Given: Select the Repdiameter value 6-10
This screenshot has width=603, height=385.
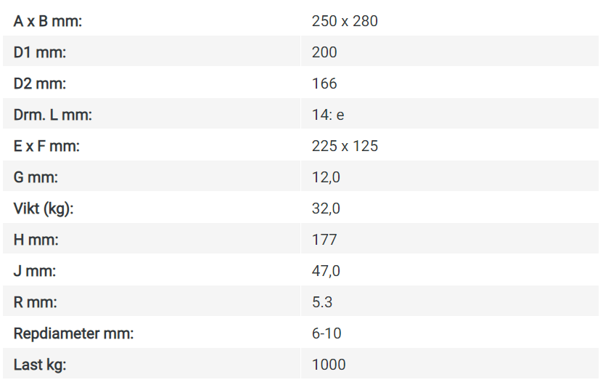Looking at the screenshot, I should pos(327,333).
